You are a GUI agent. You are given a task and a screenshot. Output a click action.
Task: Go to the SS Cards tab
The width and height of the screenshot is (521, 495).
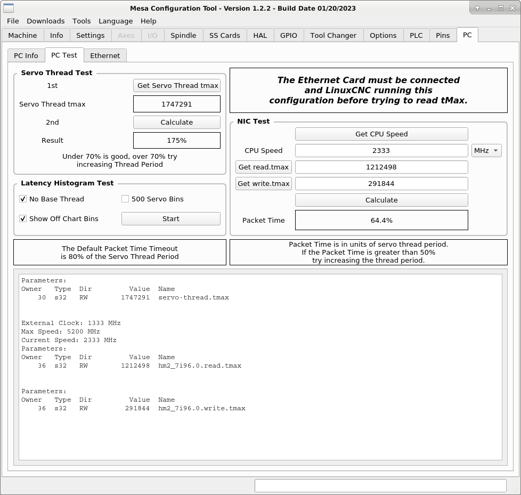pos(224,35)
